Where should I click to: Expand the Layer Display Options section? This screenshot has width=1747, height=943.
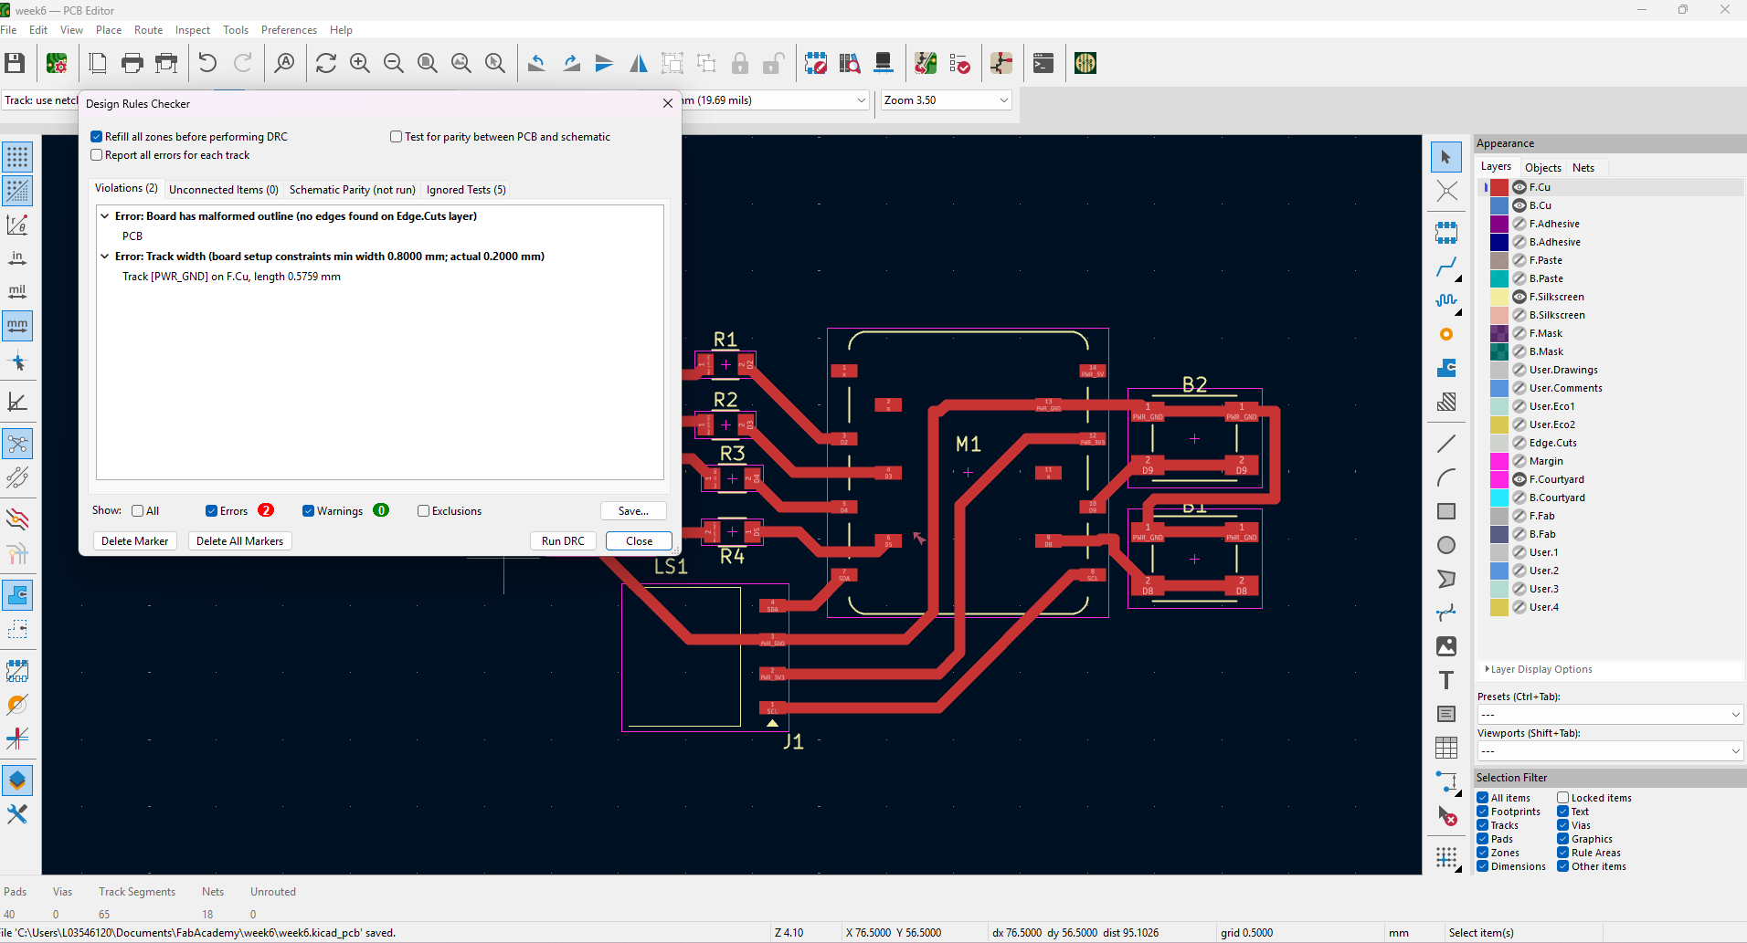[x=1541, y=669]
